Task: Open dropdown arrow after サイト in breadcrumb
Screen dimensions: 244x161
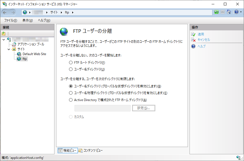Action: point(61,12)
